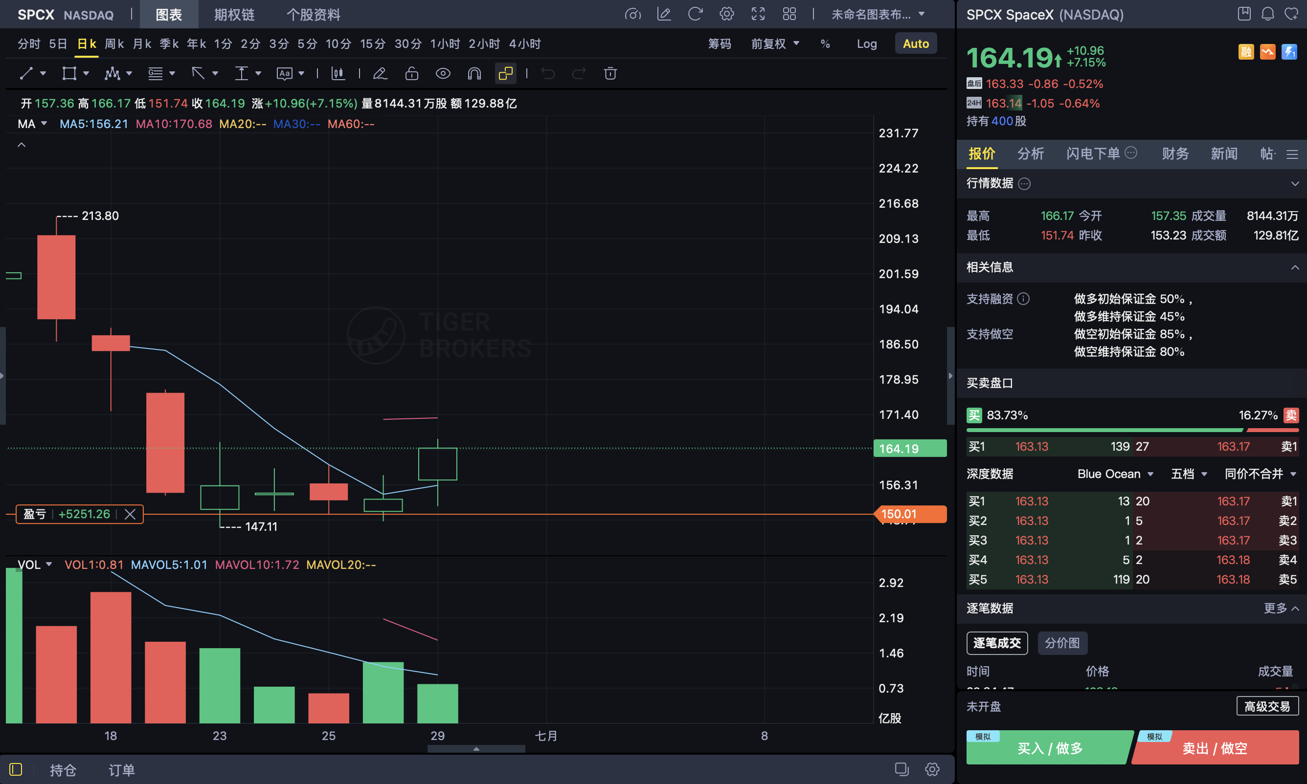The width and height of the screenshot is (1307, 784).
Task: Open the bottom-right gear settings icon
Action: pos(932,769)
